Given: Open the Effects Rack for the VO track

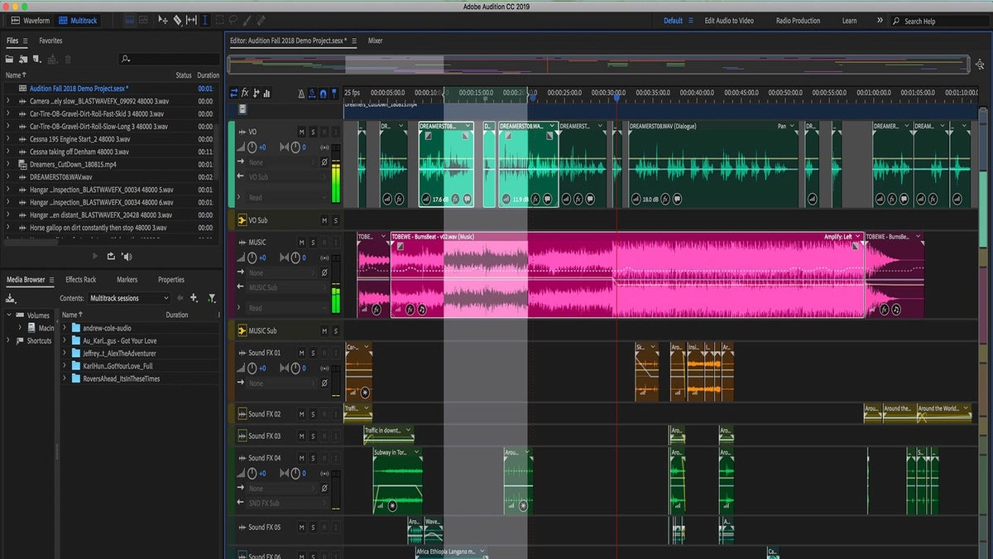Looking at the screenshot, I should (x=244, y=94).
